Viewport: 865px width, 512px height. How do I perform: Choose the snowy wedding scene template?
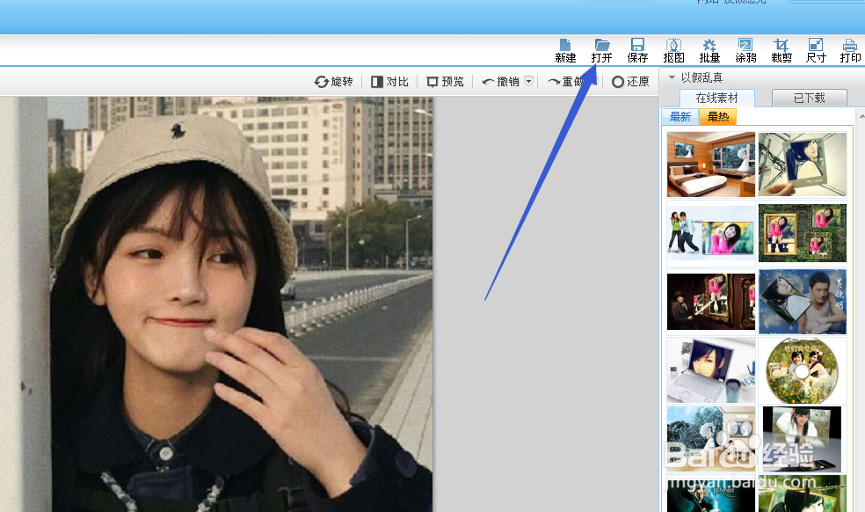[710, 439]
